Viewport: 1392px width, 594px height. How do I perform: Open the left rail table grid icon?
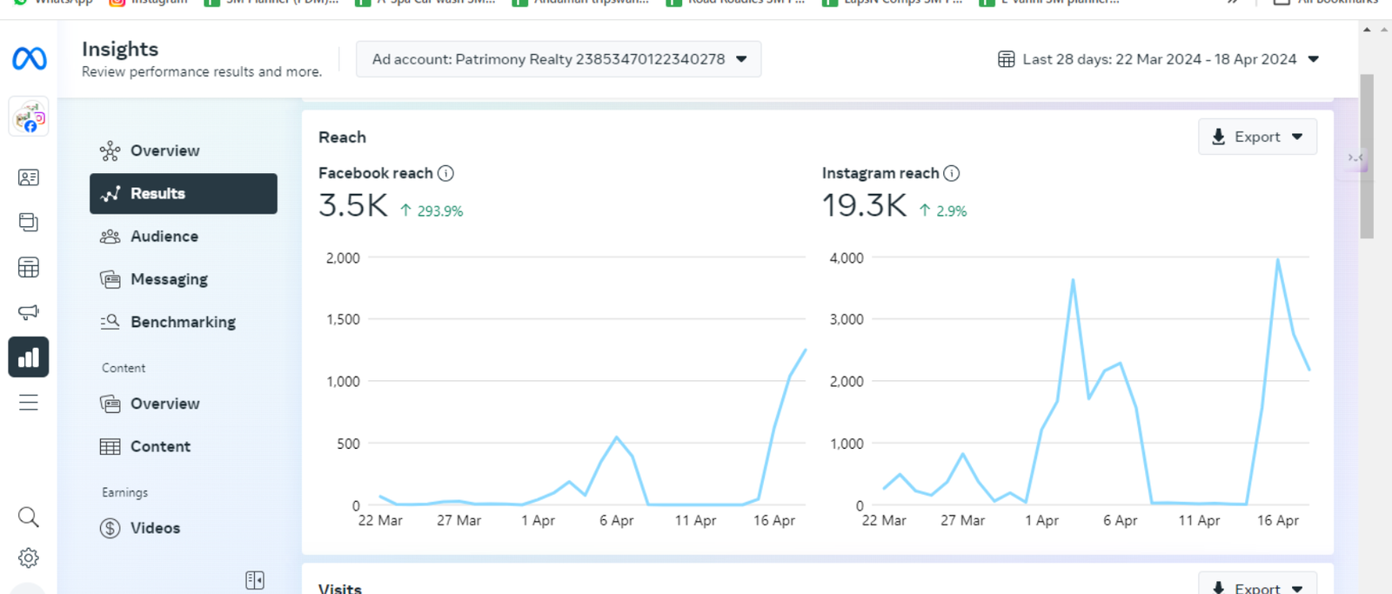point(29,267)
